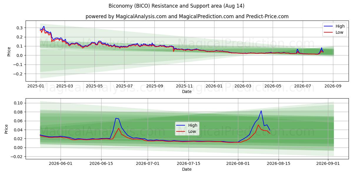Click the '2026-08-01' label in bottom chart
This screenshot has width=353, height=176.
238,164
